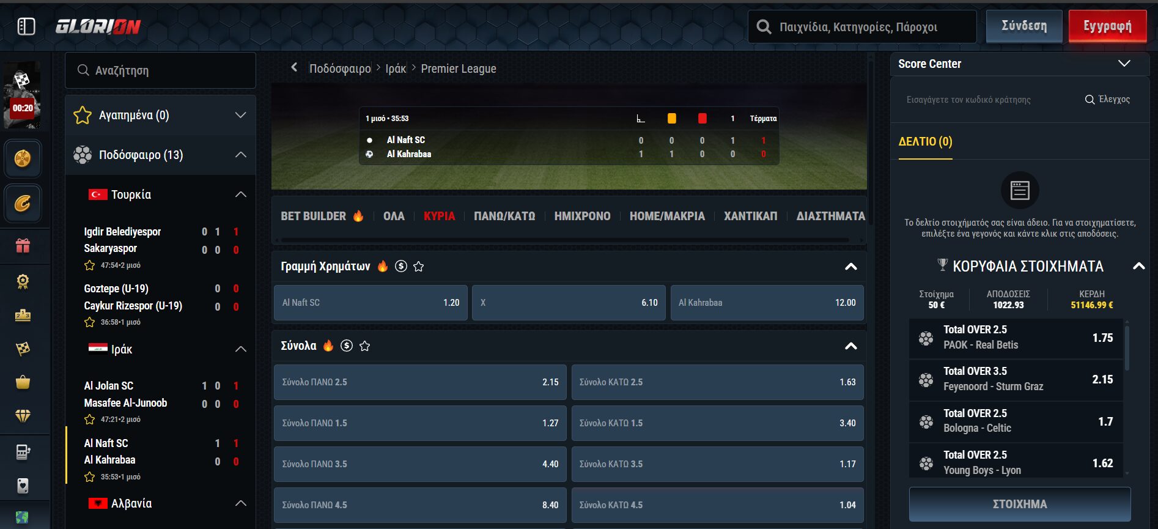
Task: Star the Al Naft SC match
Action: [x=90, y=477]
